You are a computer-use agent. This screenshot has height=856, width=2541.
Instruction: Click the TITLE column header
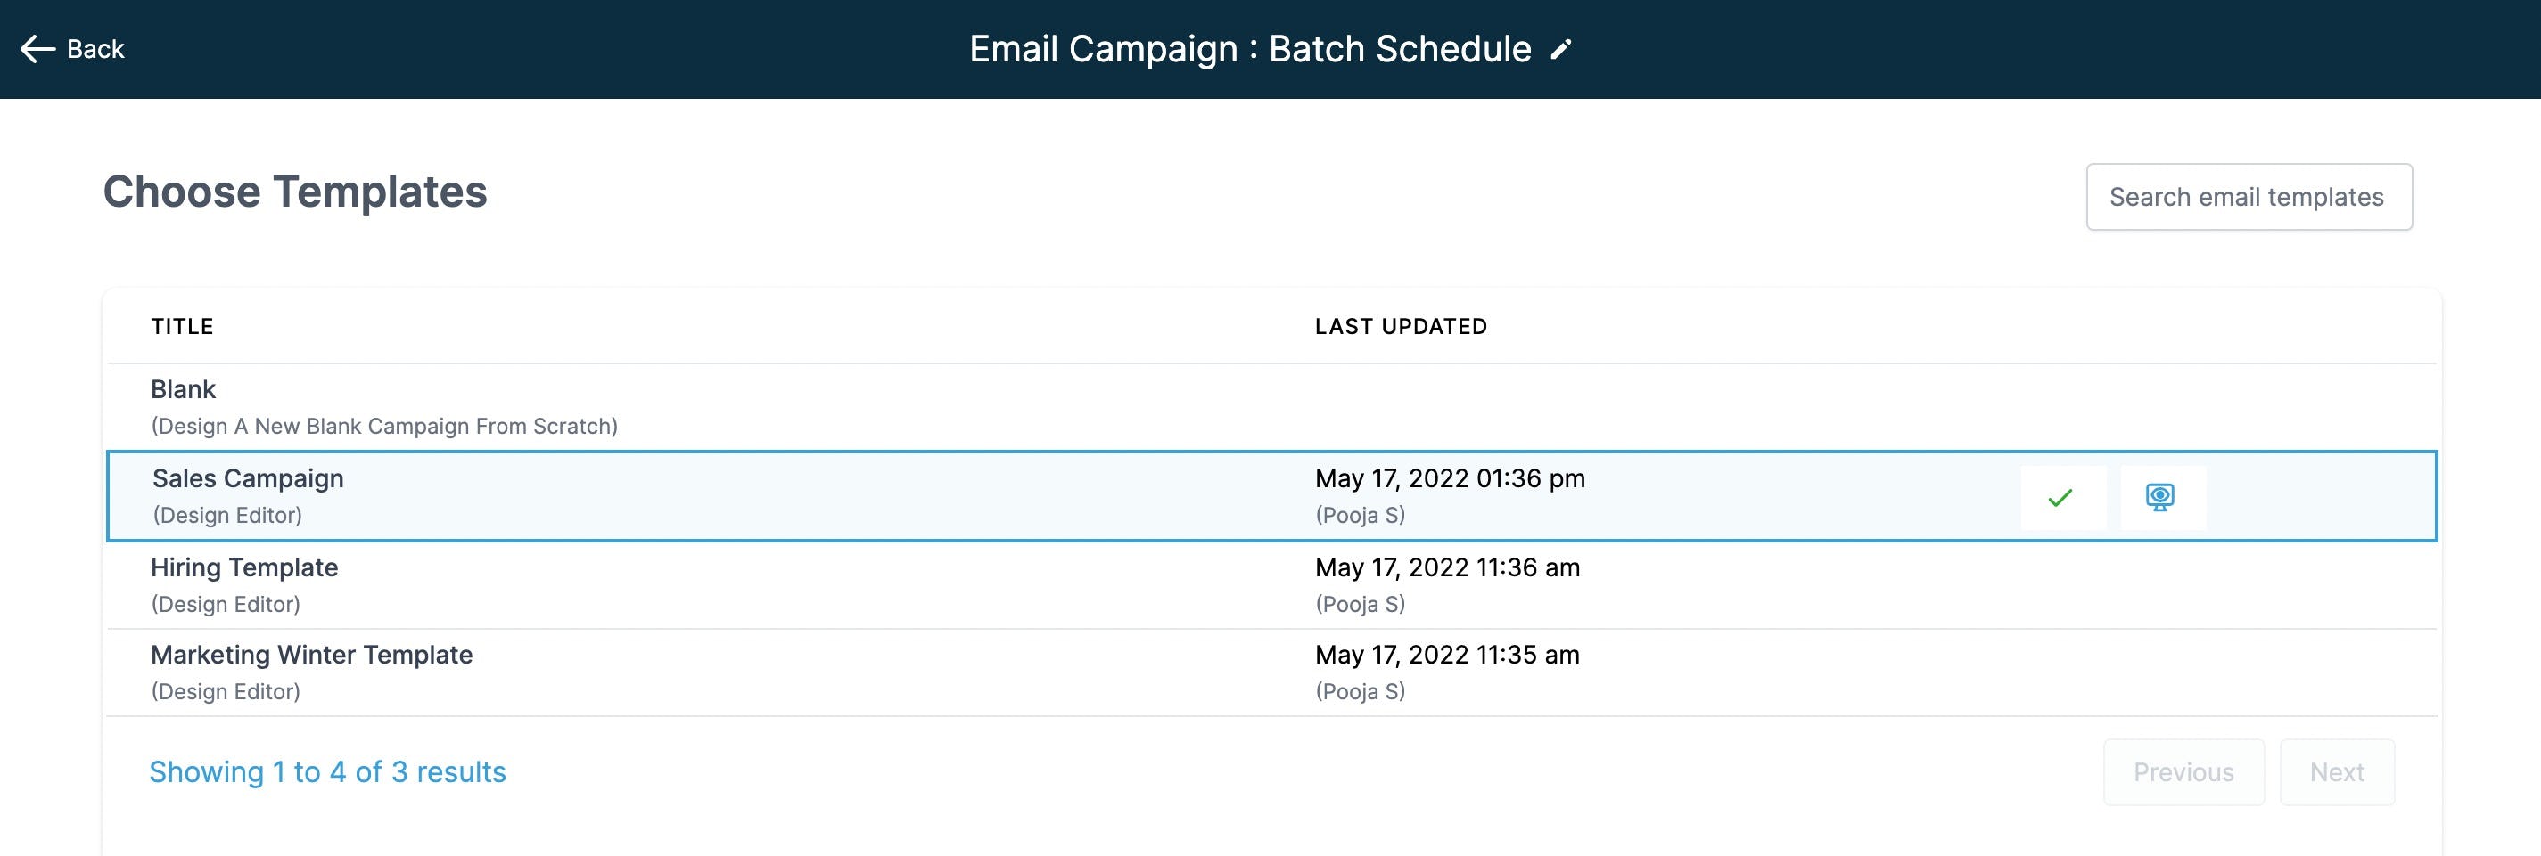click(x=182, y=327)
